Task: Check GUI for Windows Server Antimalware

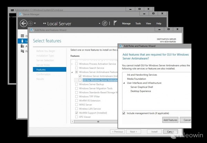Action: click(x=80, y=80)
